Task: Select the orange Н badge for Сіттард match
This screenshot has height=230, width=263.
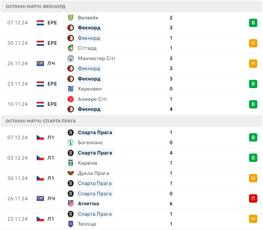Action: coord(253,43)
